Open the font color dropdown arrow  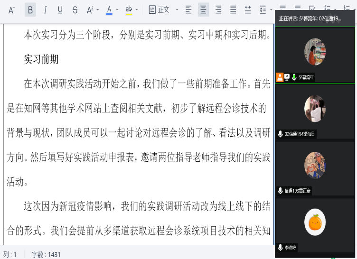click(x=117, y=9)
